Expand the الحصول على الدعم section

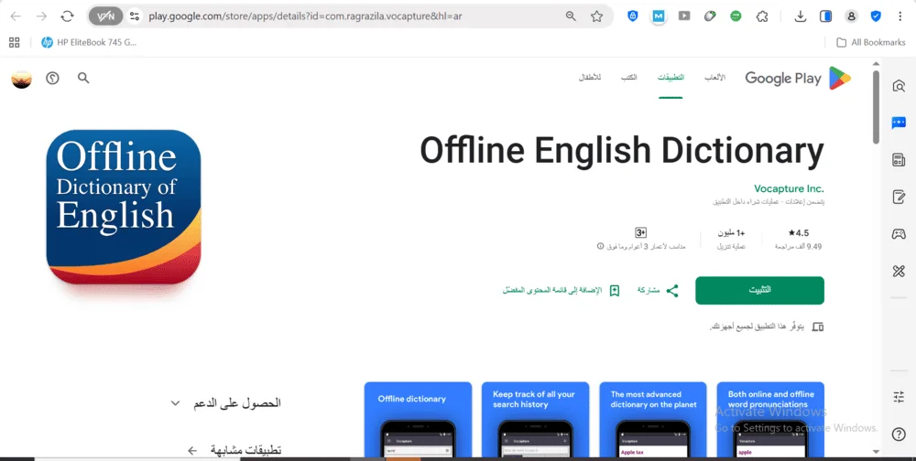point(225,402)
